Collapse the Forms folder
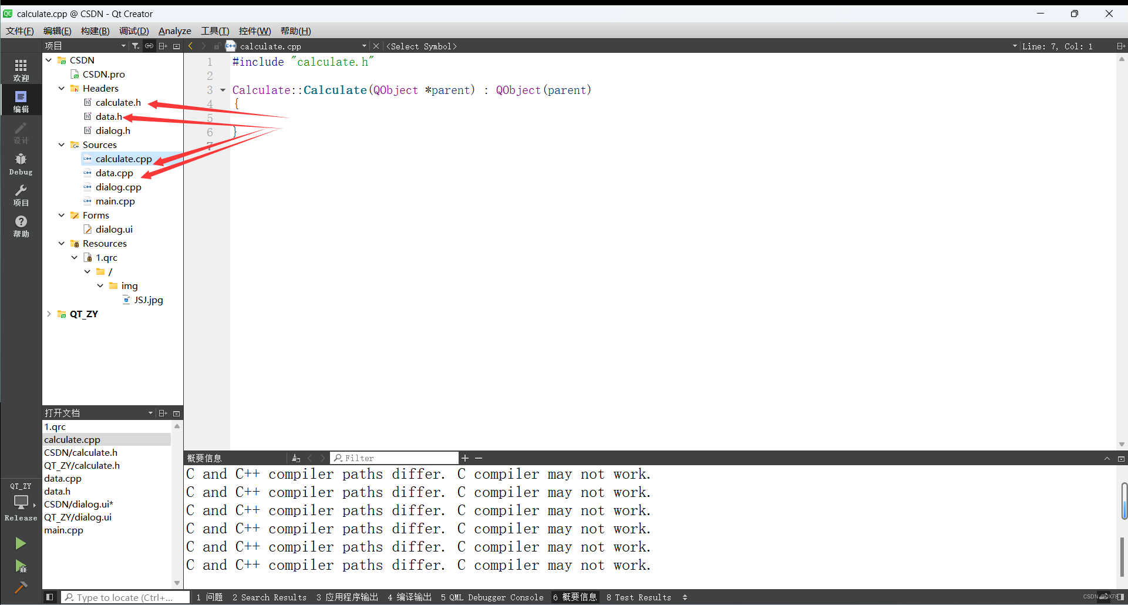Image resolution: width=1128 pixels, height=605 pixels. click(x=62, y=215)
